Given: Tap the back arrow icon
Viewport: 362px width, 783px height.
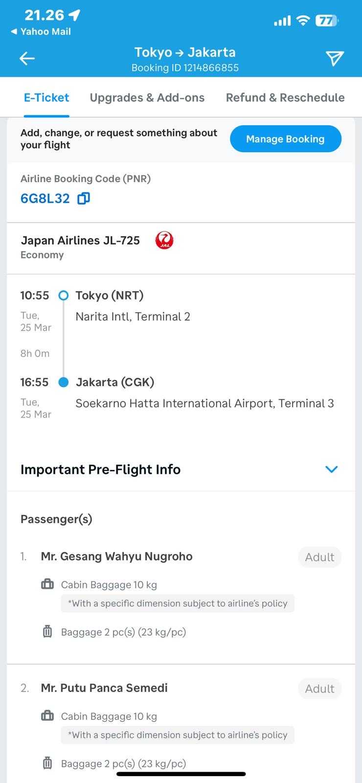Looking at the screenshot, I should pyautogui.click(x=27, y=59).
